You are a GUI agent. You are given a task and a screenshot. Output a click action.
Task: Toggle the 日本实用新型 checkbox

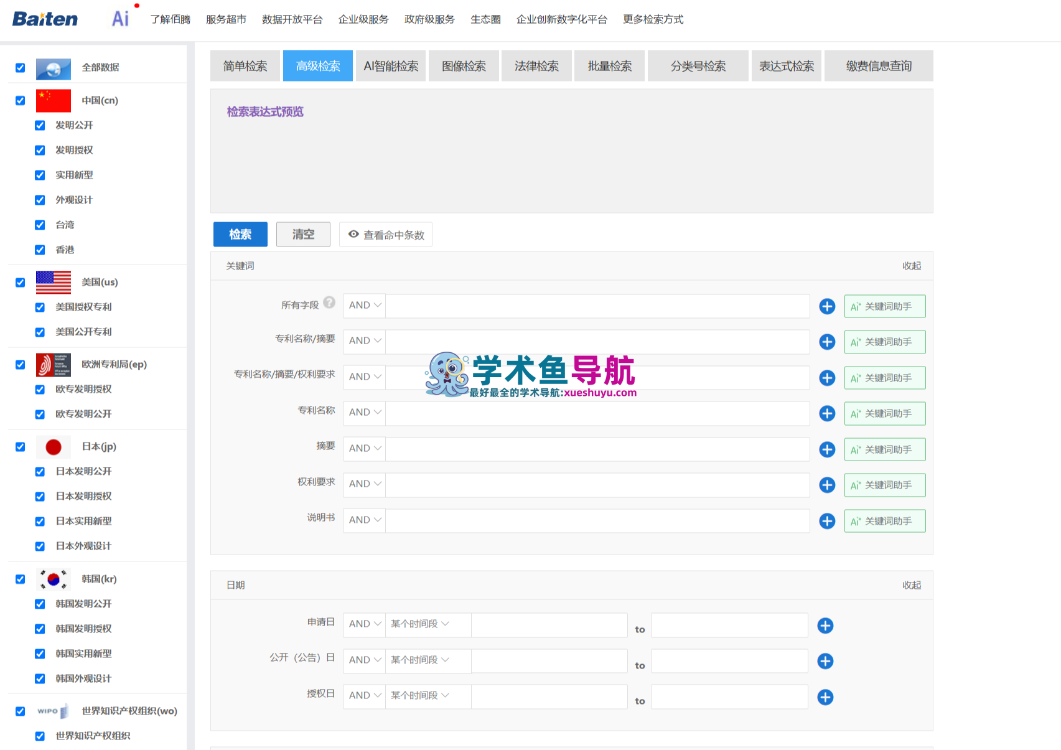click(40, 522)
